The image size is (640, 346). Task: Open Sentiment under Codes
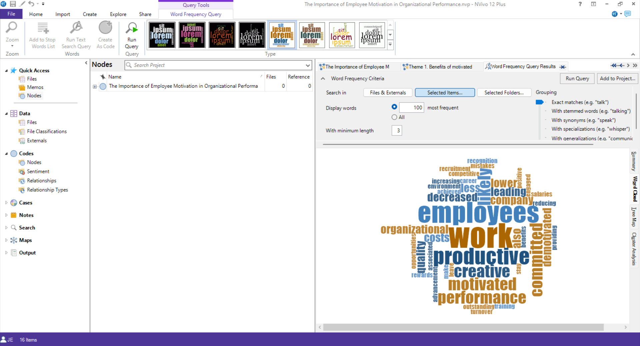coord(37,171)
